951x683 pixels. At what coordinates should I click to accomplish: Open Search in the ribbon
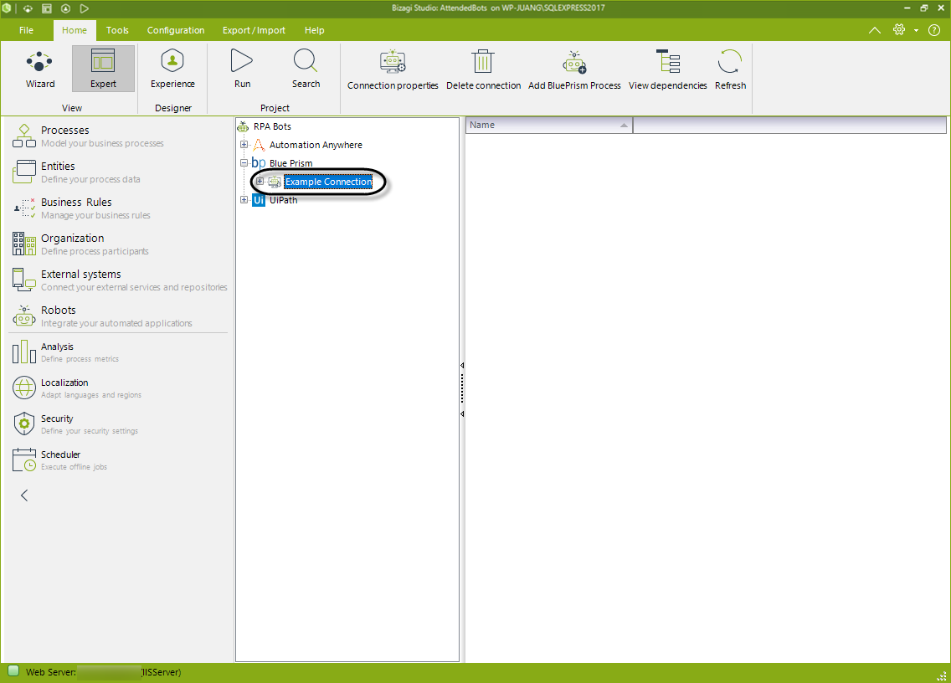coord(306,69)
